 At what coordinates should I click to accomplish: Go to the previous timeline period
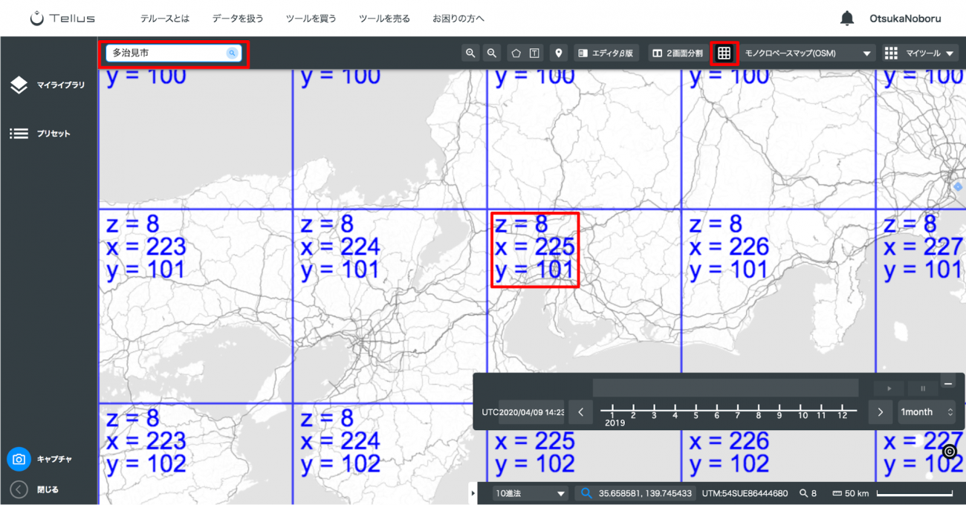[580, 411]
